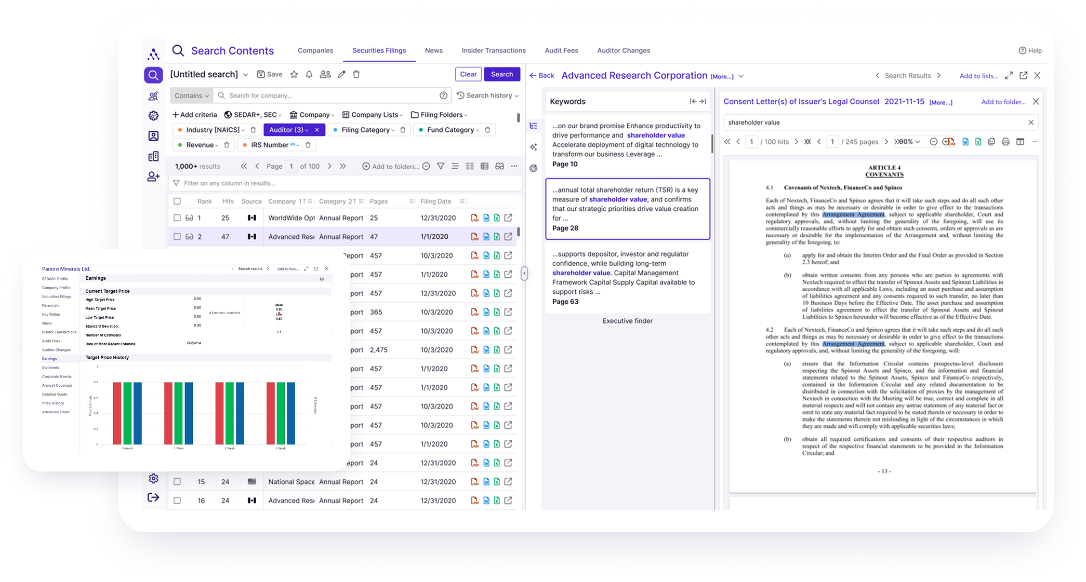Go to last results page icon
This screenshot has width=1086, height=582.
coord(343,166)
